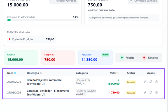The height and width of the screenshot is (112, 168).
Task: Open the Receitas summary card
Action: point(21,58)
